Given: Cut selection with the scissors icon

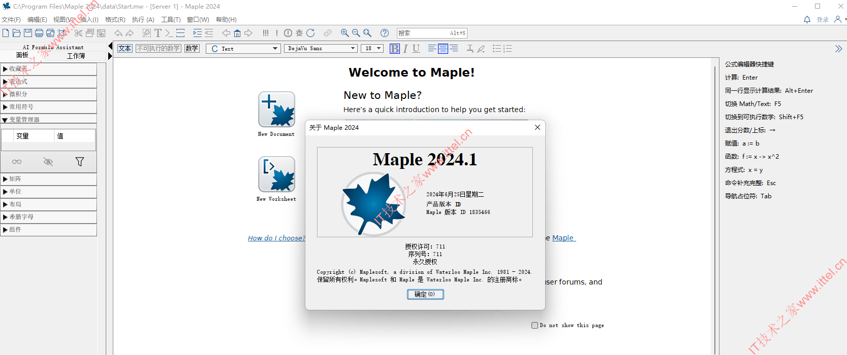Looking at the screenshot, I should (x=78, y=33).
